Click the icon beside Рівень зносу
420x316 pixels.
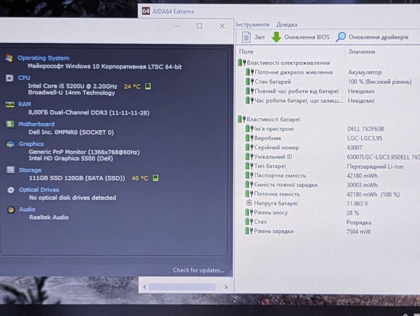pos(249,212)
